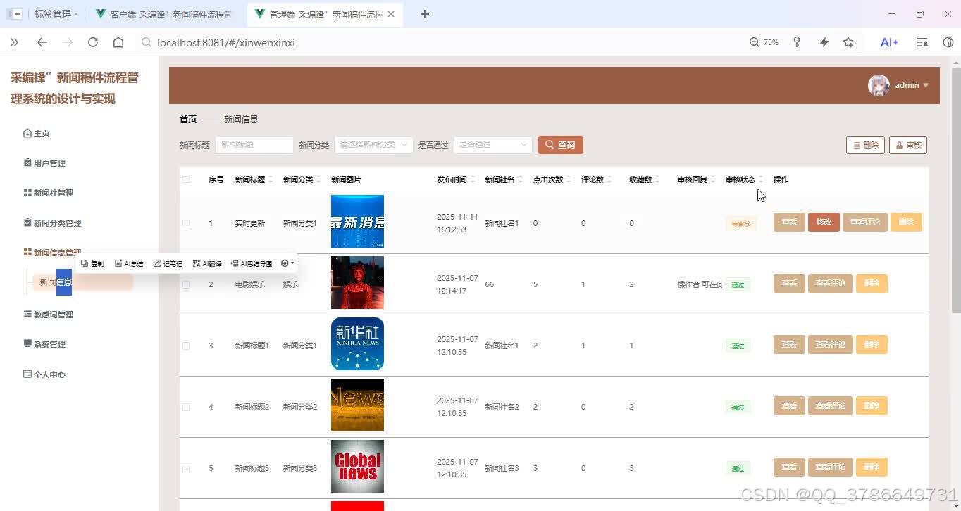
Task: Open floating toolbar settings gear
Action: 287,263
